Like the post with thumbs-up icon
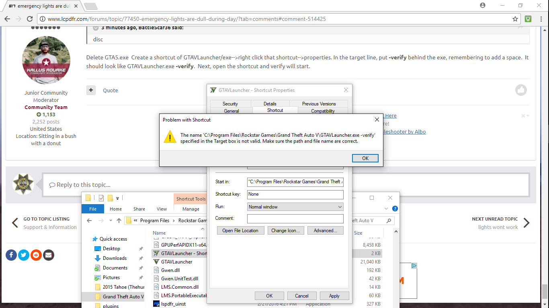This screenshot has width=549, height=308. [x=521, y=90]
